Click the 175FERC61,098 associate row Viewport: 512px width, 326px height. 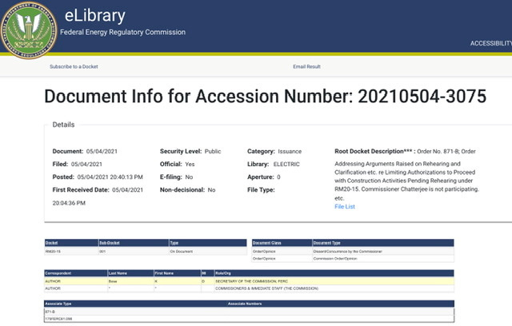coord(249,319)
